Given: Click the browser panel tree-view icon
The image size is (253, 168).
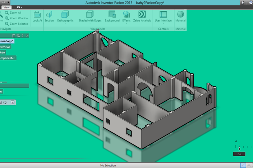Looking at the screenshot, I should pyautogui.click(x=14, y=35).
